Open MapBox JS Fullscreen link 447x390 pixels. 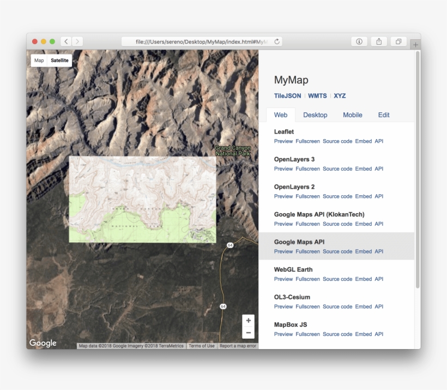pyautogui.click(x=307, y=334)
